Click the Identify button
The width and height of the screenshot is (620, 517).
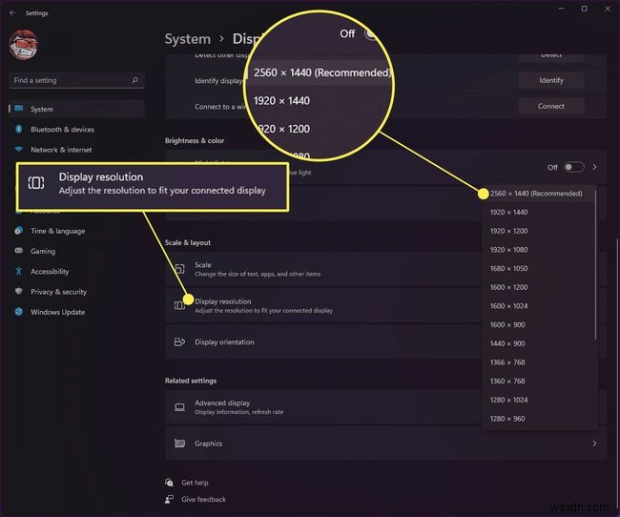pos(551,80)
